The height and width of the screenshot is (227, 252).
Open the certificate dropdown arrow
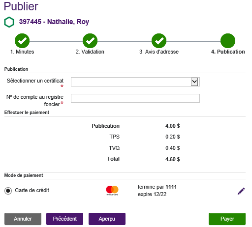[194, 82]
